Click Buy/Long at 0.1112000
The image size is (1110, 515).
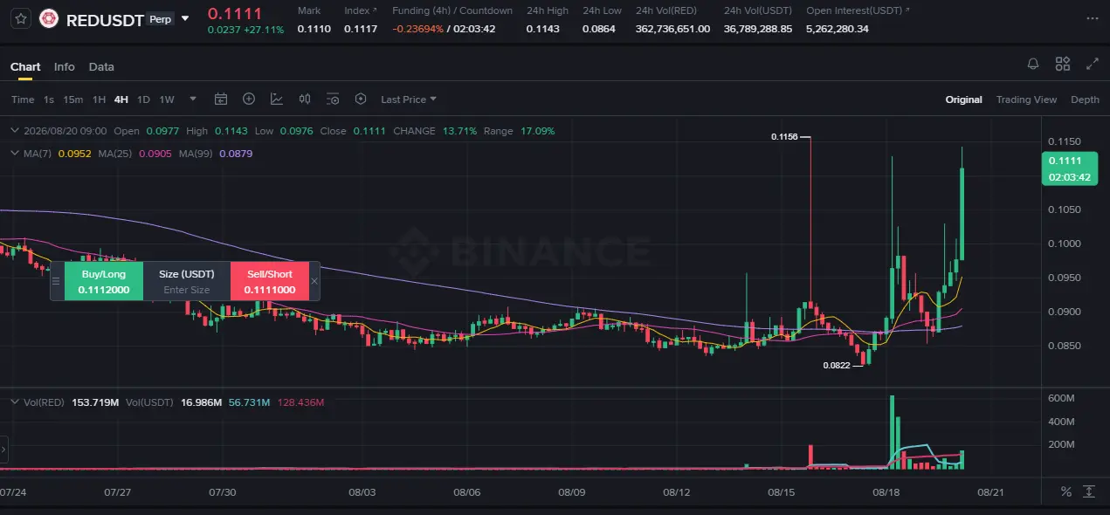104,281
